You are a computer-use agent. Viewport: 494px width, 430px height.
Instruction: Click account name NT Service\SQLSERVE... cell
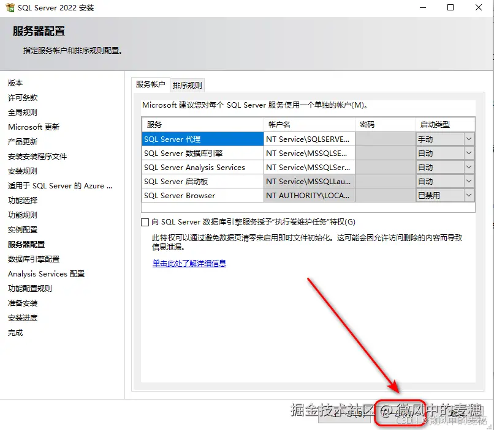click(x=310, y=139)
